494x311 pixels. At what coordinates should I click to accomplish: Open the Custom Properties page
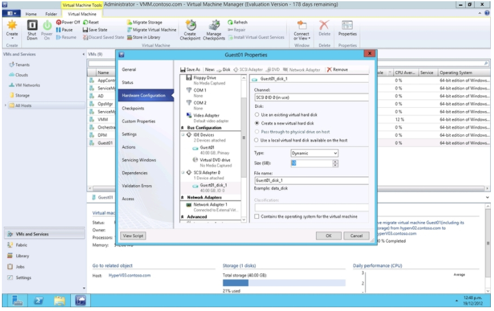click(x=139, y=121)
